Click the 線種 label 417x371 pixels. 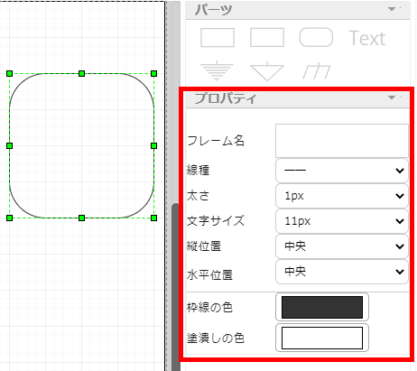click(x=198, y=171)
